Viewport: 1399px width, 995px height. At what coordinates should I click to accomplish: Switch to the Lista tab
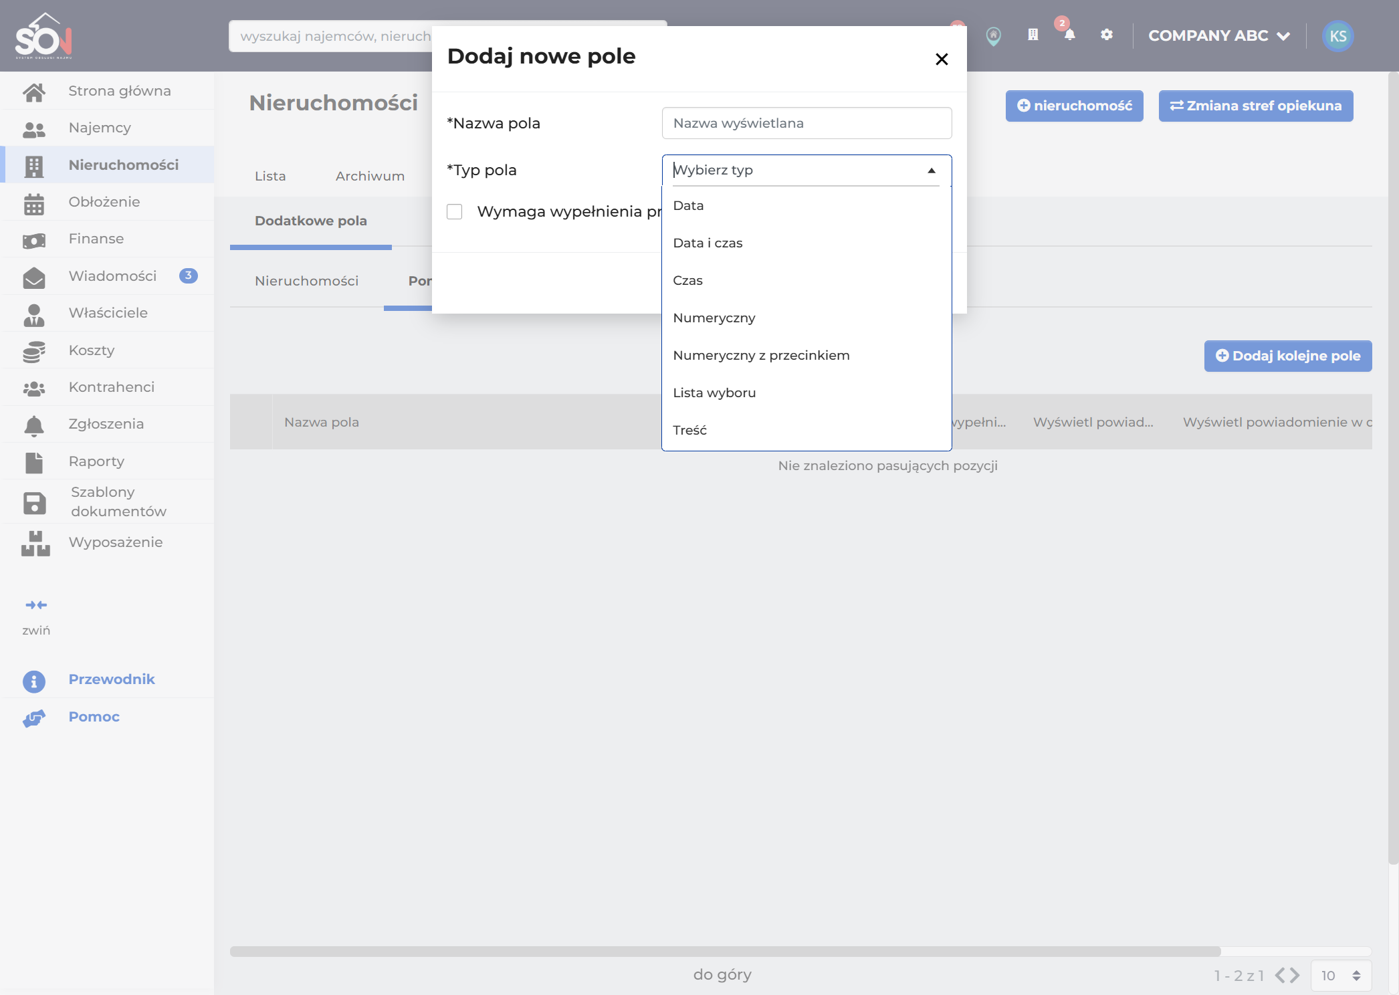(270, 177)
